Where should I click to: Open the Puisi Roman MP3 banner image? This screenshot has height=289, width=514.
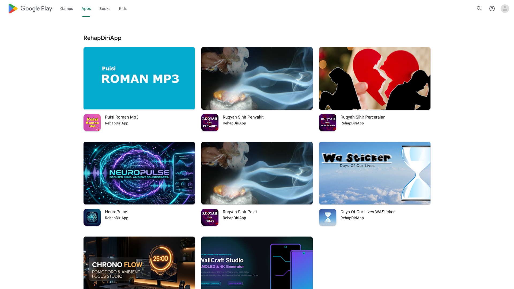click(x=139, y=78)
